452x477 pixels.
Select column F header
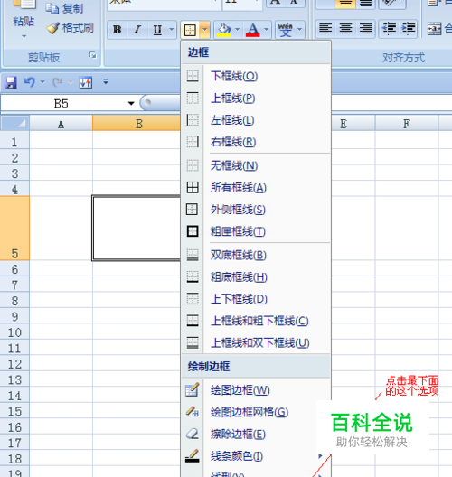[x=407, y=124]
